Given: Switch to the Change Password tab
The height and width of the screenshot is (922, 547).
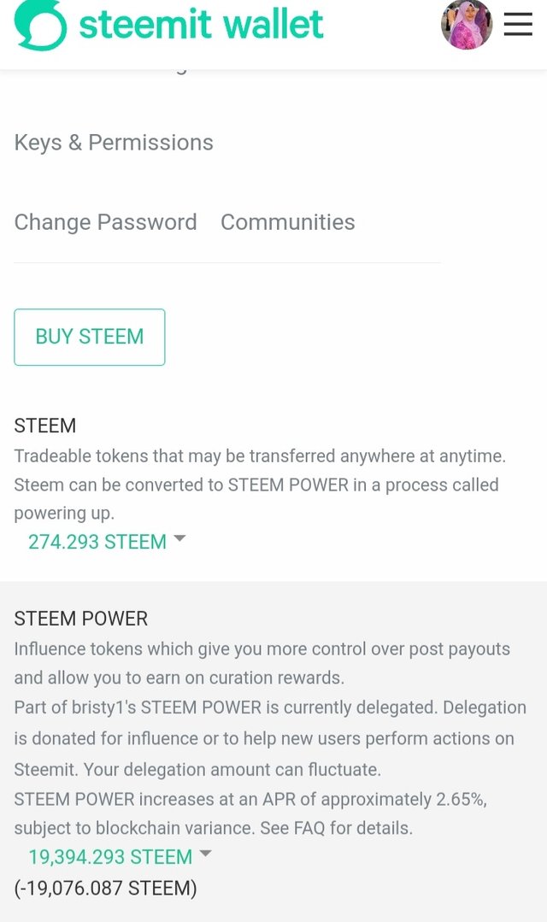Looking at the screenshot, I should tap(105, 222).
